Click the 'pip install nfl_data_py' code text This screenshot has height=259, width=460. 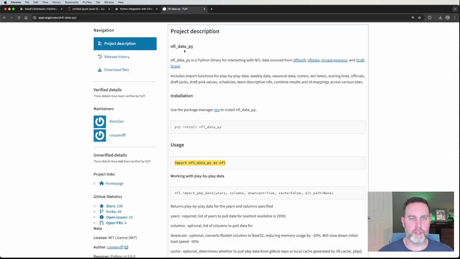coord(198,127)
